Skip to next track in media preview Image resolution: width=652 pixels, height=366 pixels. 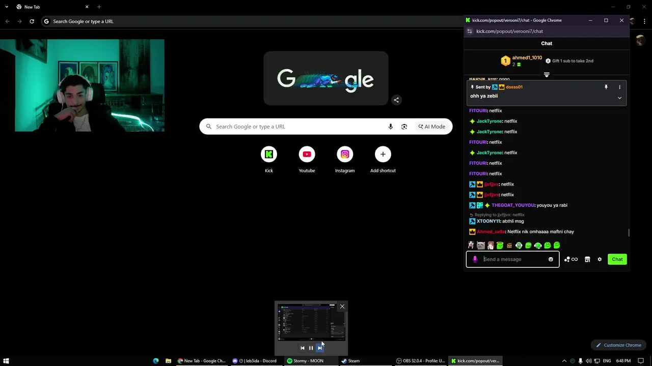(319, 348)
